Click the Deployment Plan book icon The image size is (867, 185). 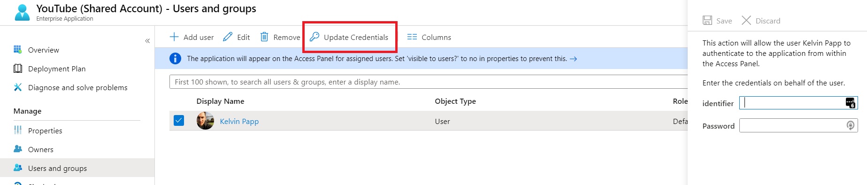point(18,69)
